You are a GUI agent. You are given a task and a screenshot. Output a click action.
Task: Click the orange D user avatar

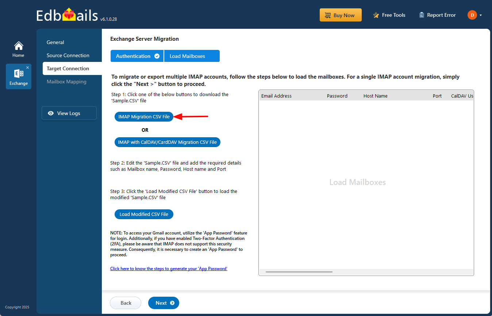click(x=472, y=15)
